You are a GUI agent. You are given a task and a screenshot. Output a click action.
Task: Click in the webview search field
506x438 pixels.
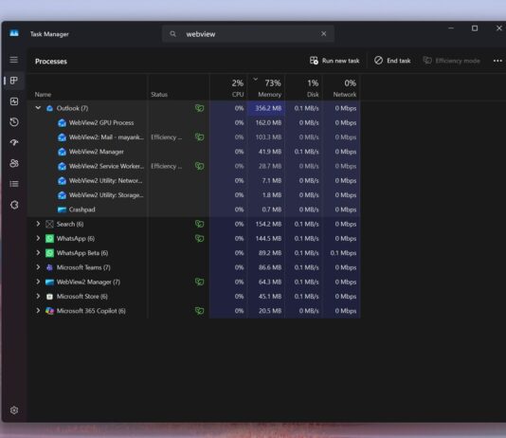pyautogui.click(x=248, y=34)
